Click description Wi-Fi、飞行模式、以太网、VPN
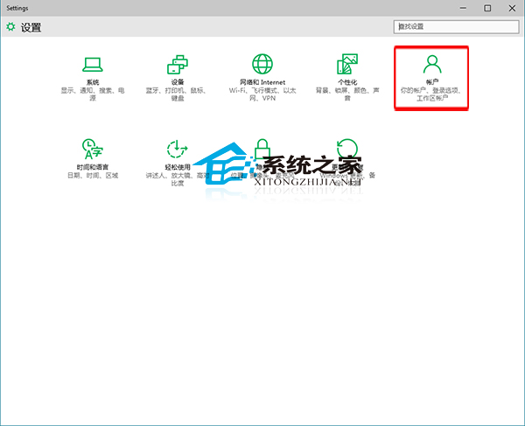This screenshot has width=525, height=426. click(x=262, y=94)
